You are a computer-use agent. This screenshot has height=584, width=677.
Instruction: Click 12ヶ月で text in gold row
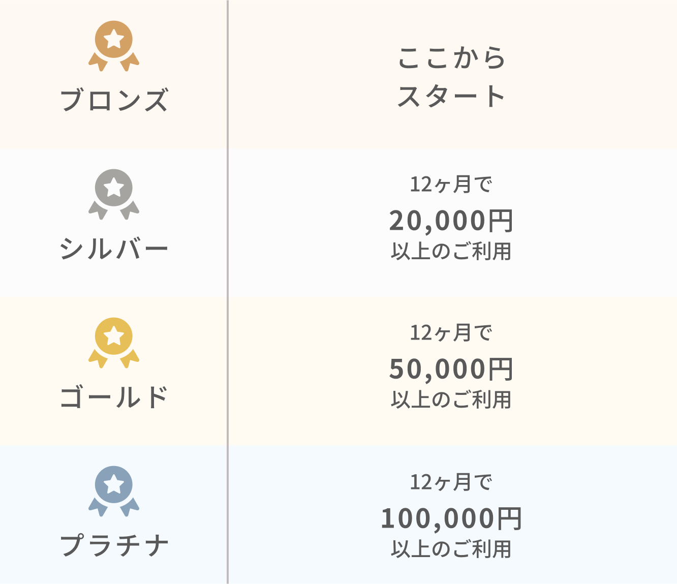click(x=451, y=333)
